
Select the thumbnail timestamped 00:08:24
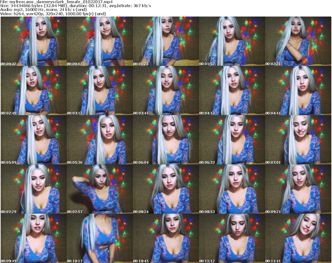[166, 189]
